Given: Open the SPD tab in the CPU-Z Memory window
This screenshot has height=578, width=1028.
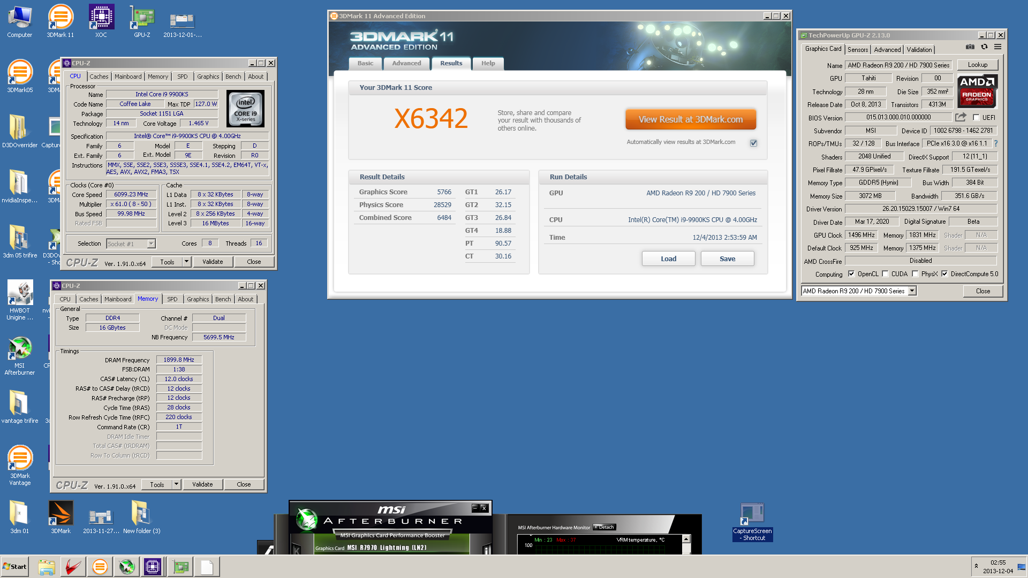Looking at the screenshot, I should pyautogui.click(x=172, y=299).
